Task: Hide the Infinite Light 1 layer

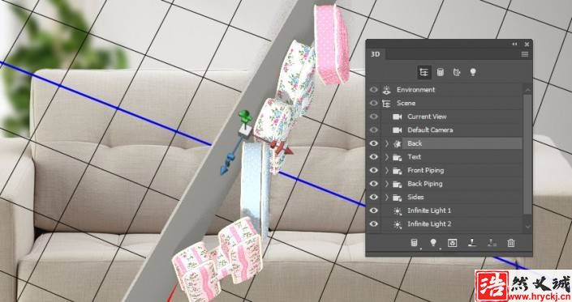Action: pyautogui.click(x=373, y=211)
